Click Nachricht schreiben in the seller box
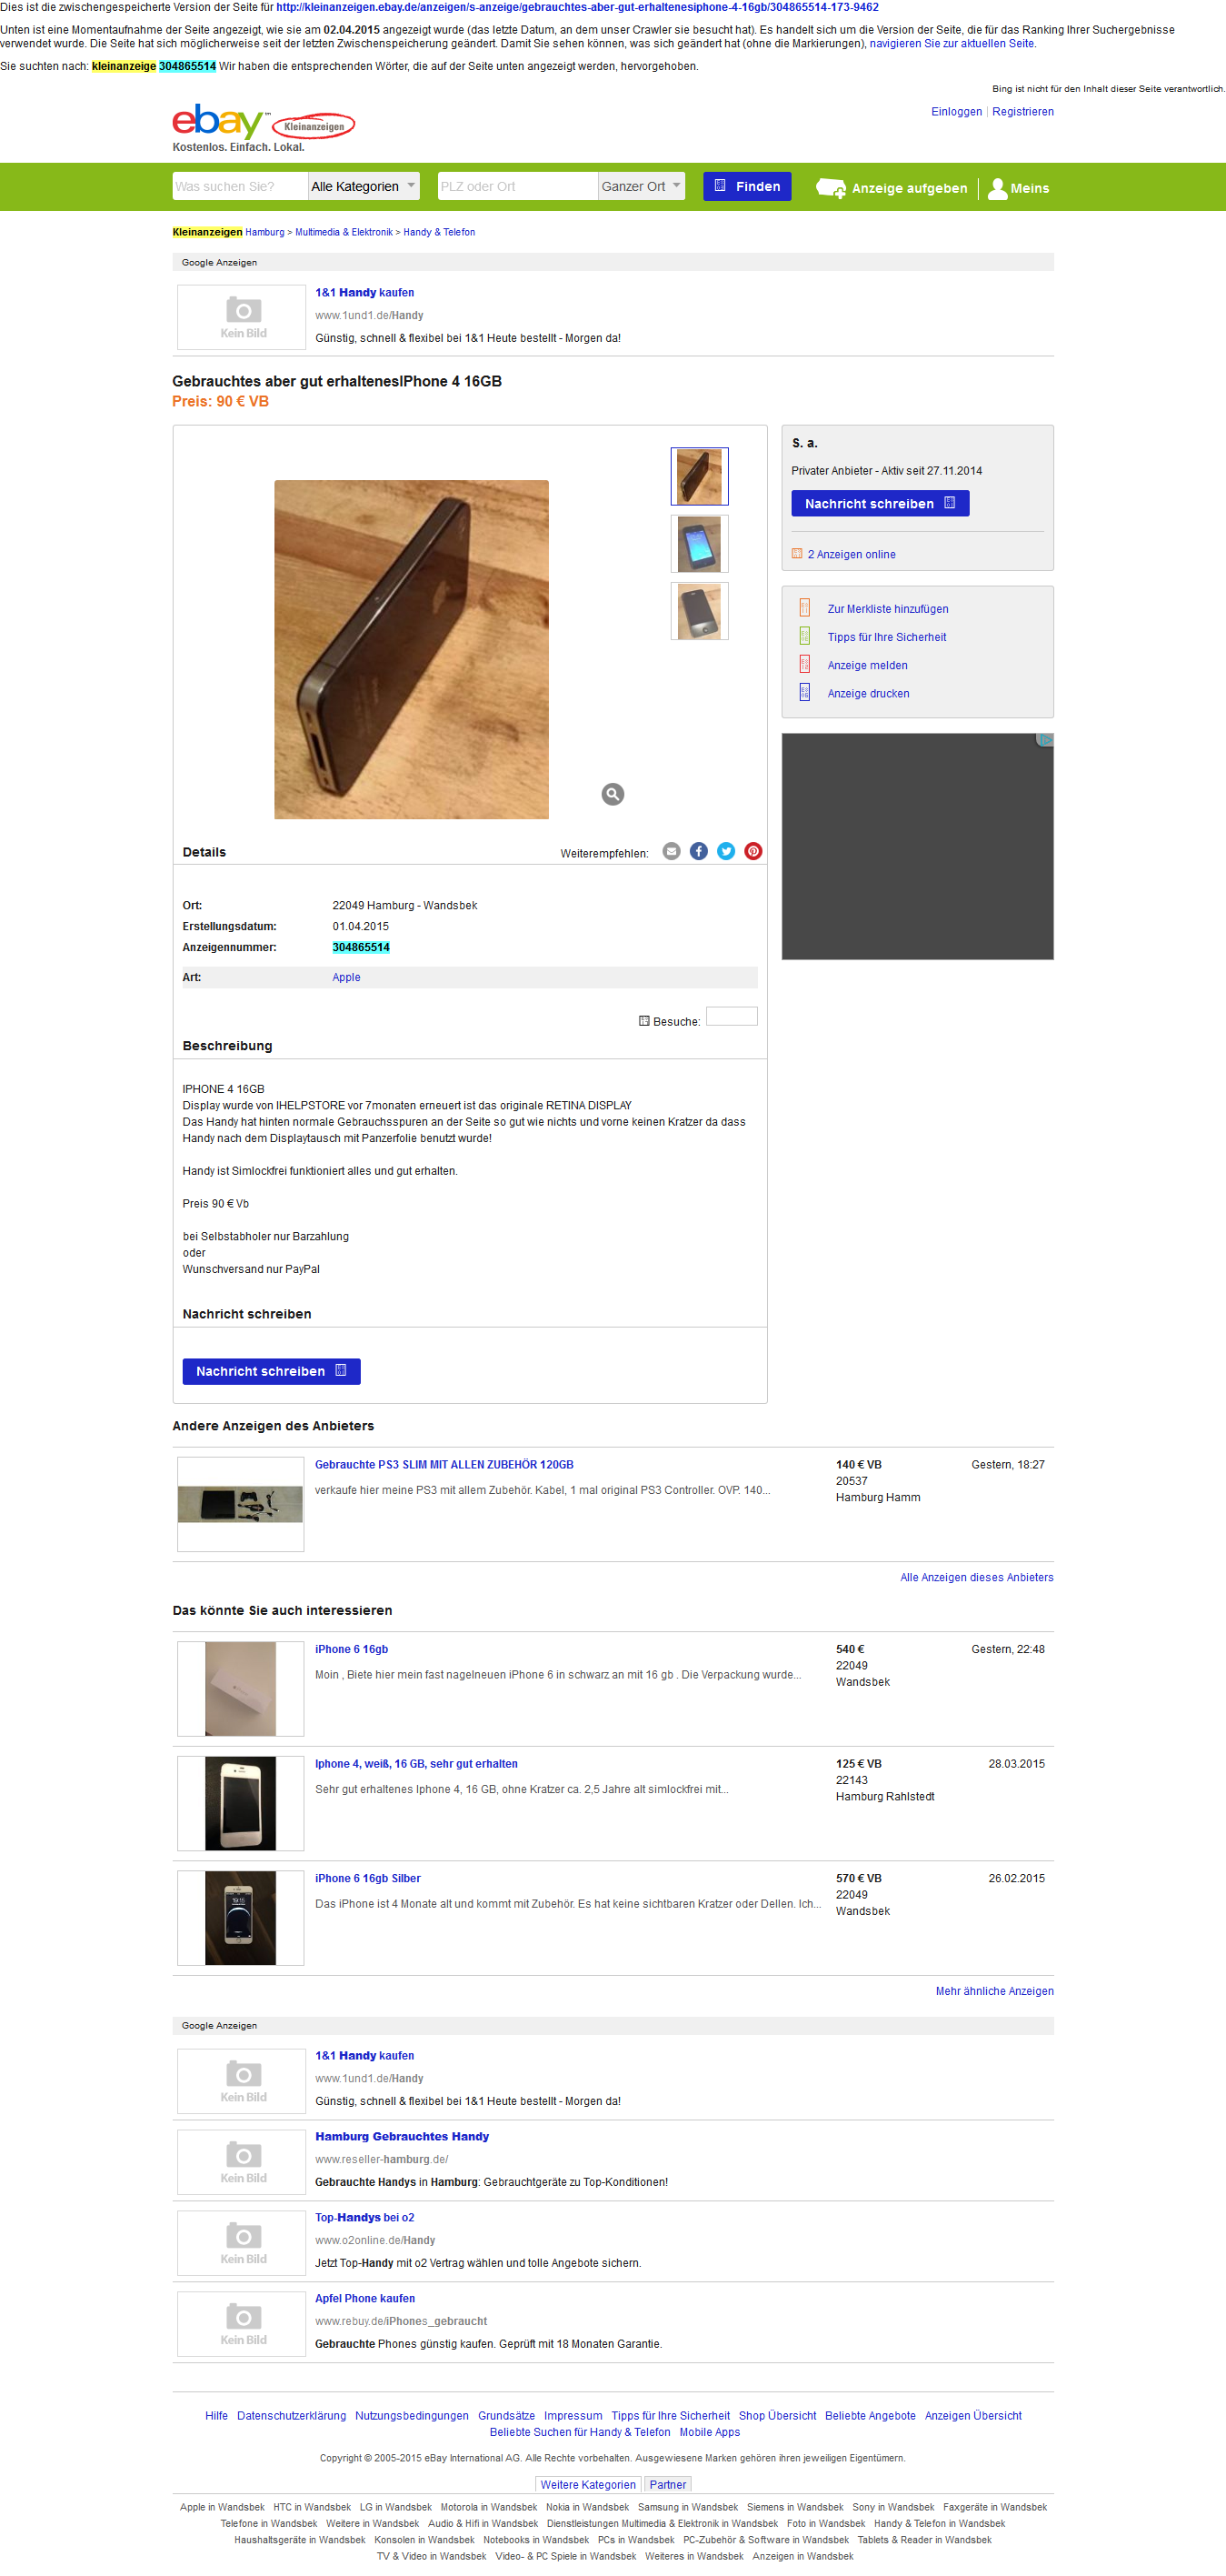 tap(881, 503)
